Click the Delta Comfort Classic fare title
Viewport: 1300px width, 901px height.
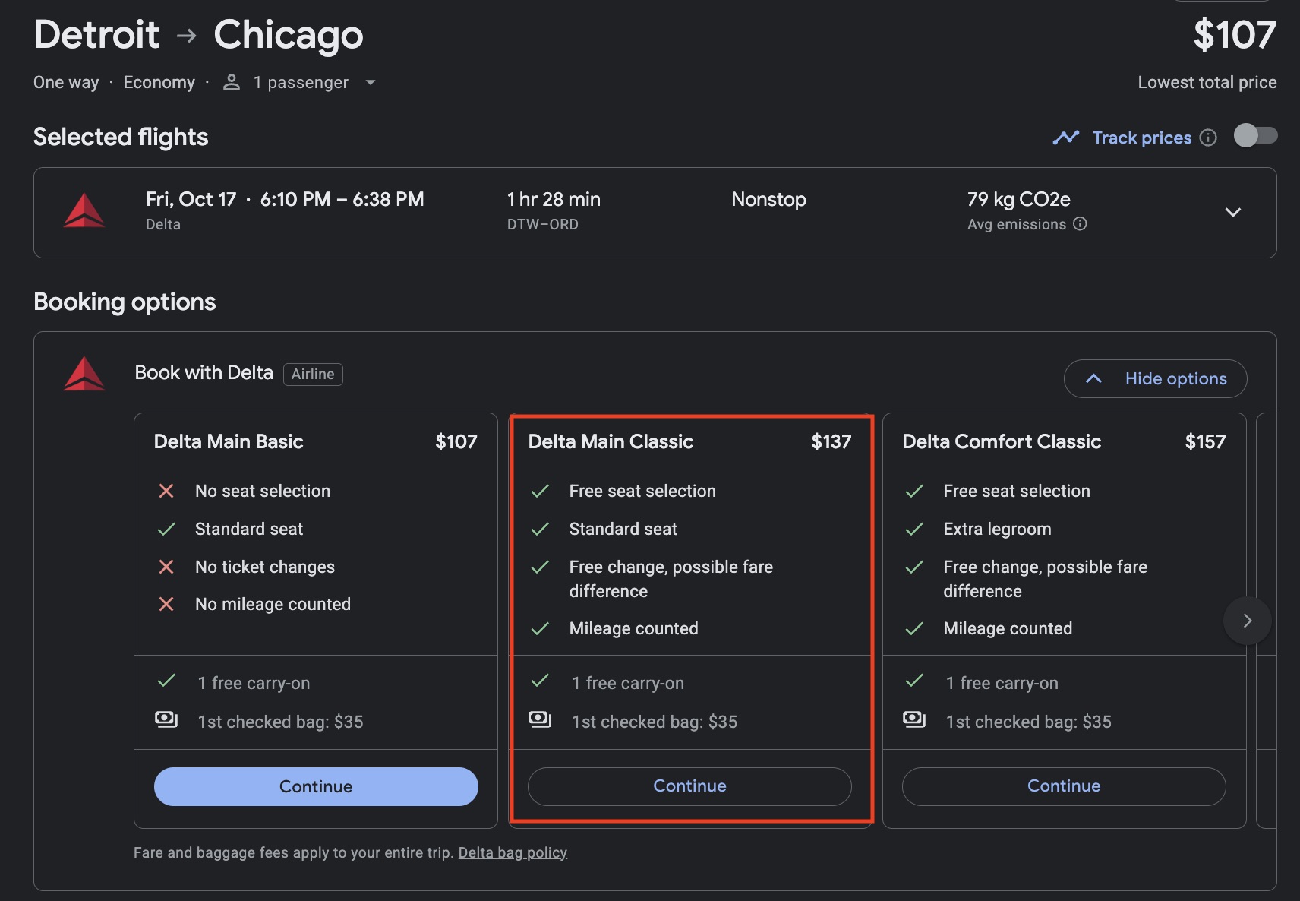coord(1002,441)
